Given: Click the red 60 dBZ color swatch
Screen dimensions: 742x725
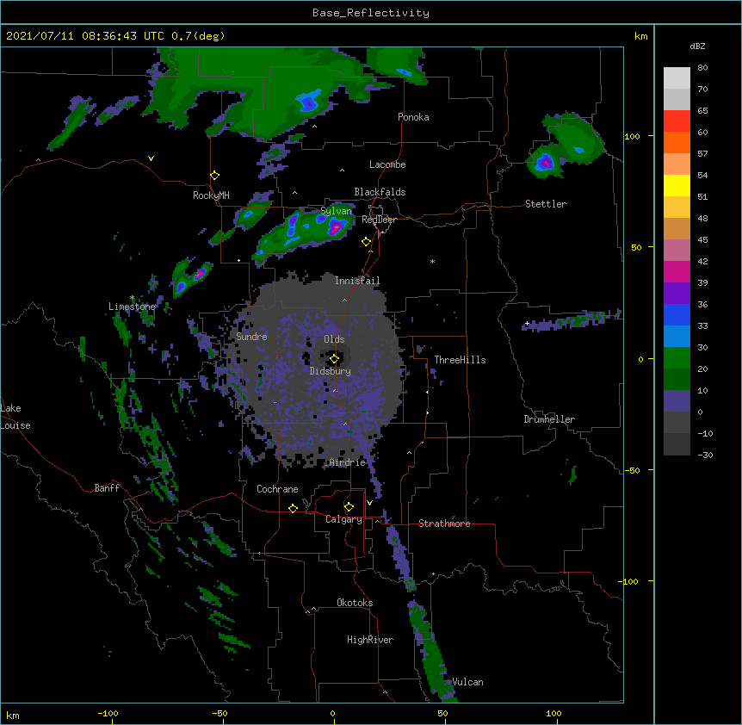Looking at the screenshot, I should point(677,121).
